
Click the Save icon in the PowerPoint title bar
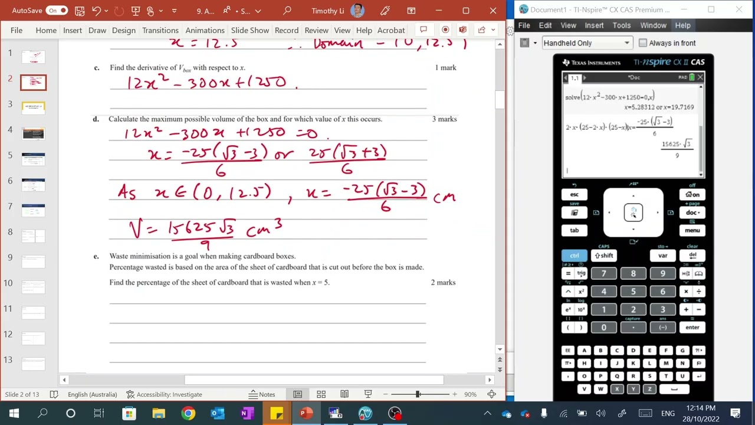pos(80,11)
